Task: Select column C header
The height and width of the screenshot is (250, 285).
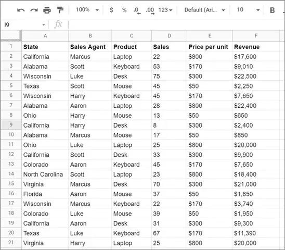Action: (132, 36)
